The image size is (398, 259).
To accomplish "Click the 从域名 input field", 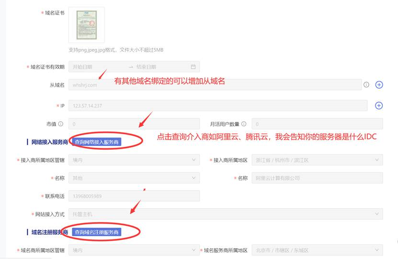I will 215,84.
